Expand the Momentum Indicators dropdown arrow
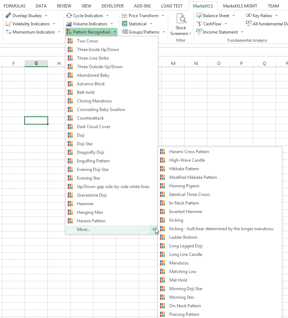Screen dimensions: 288x318 [x=59, y=32]
